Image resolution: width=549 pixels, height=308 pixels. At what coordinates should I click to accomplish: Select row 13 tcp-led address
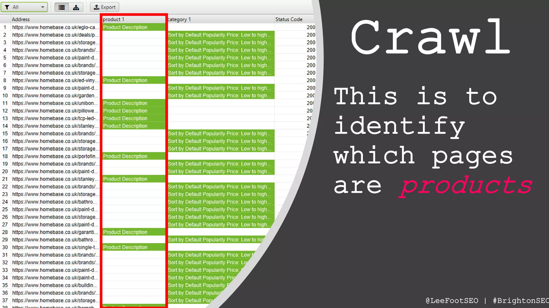pos(55,118)
